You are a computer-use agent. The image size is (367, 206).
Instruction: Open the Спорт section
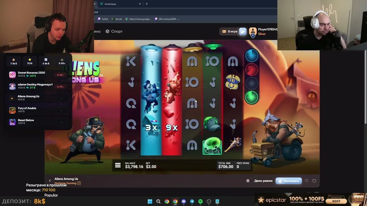click(x=114, y=31)
